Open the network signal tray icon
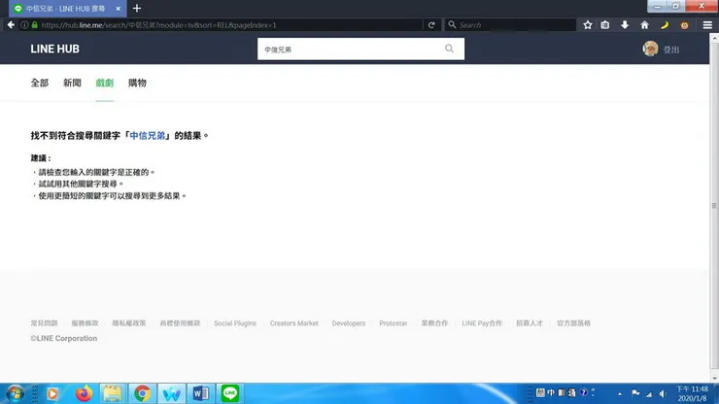This screenshot has height=404, width=719. pyautogui.click(x=649, y=394)
